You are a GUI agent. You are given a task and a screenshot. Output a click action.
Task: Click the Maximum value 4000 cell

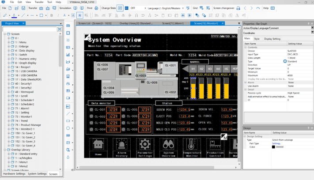coord(300,75)
